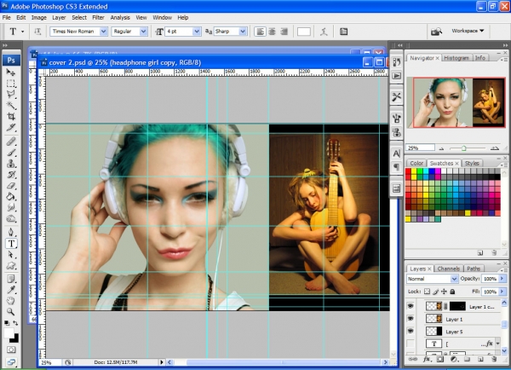Select the Slice tool

(x=11, y=128)
